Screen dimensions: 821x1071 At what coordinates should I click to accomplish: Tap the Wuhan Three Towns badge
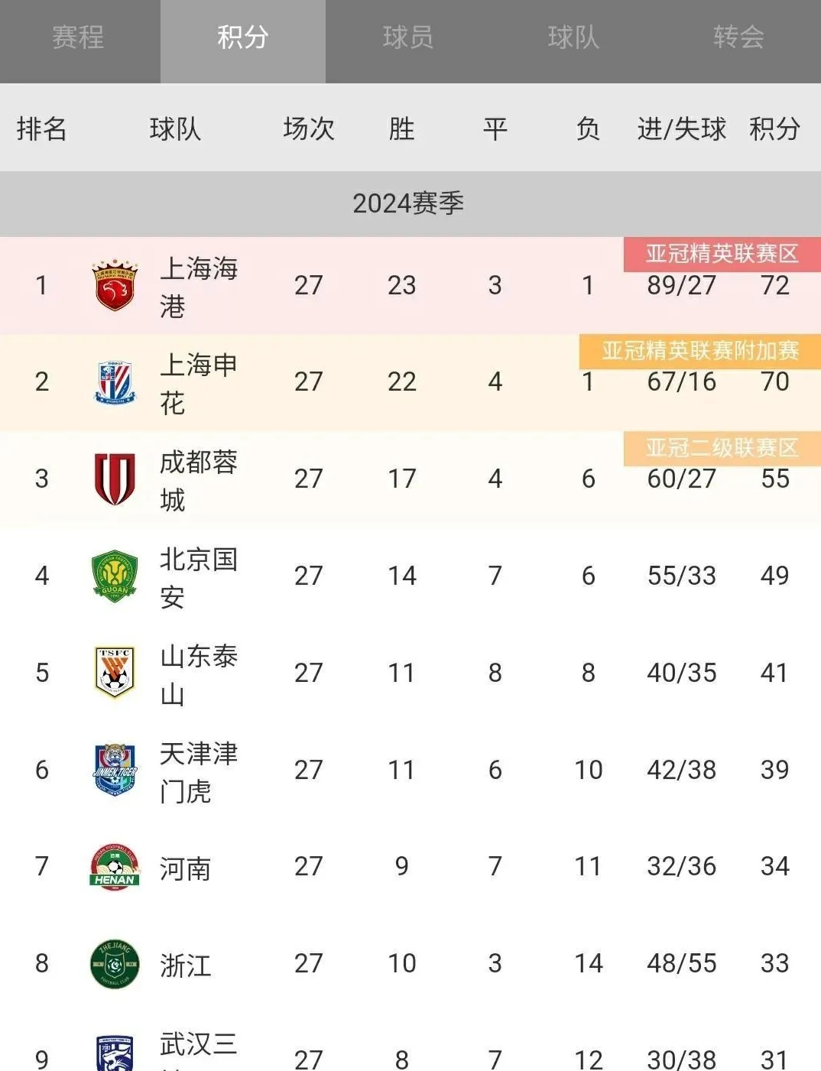(115, 1053)
